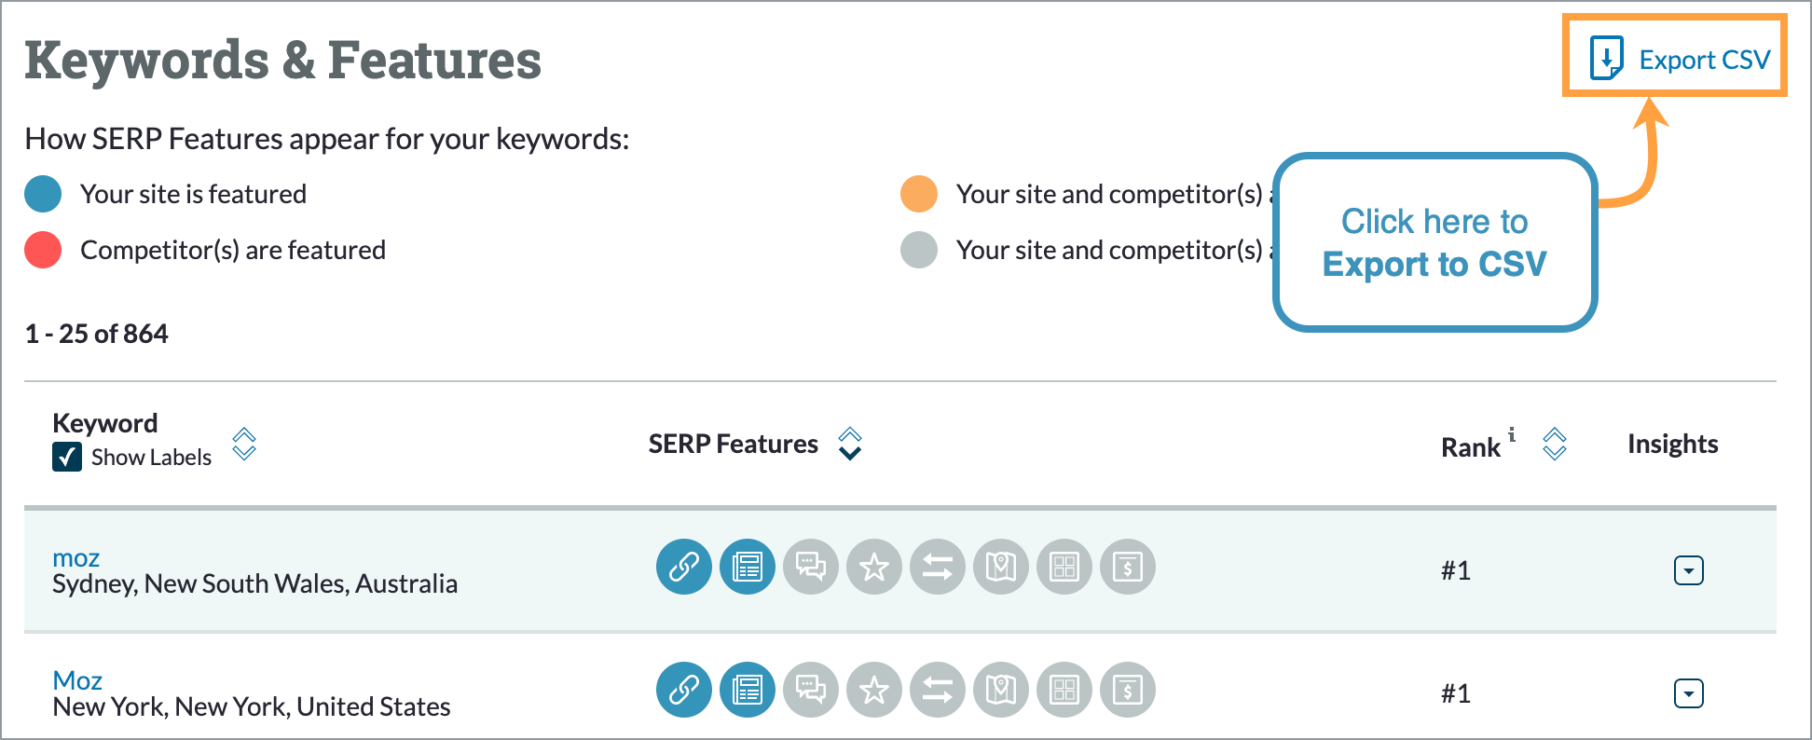Viewport: 1812px width, 740px height.
Task: Toggle the Show Labels checkbox
Action: (65, 457)
